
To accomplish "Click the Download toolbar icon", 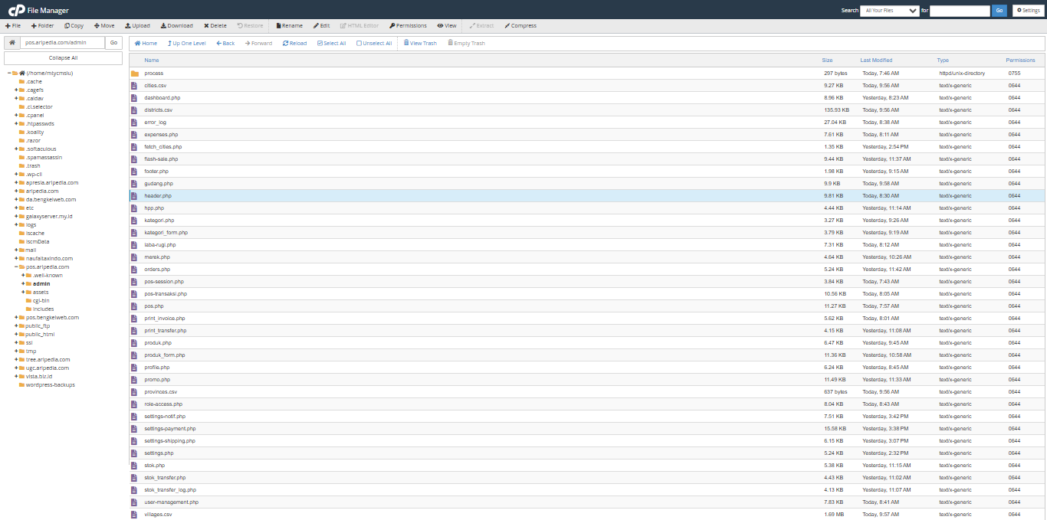I will click(x=163, y=26).
